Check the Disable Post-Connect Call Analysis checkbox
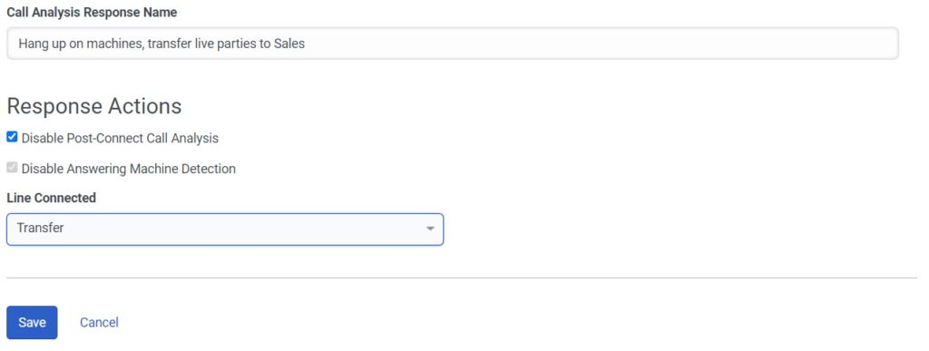Screen dimensions: 929x351 click(12, 137)
